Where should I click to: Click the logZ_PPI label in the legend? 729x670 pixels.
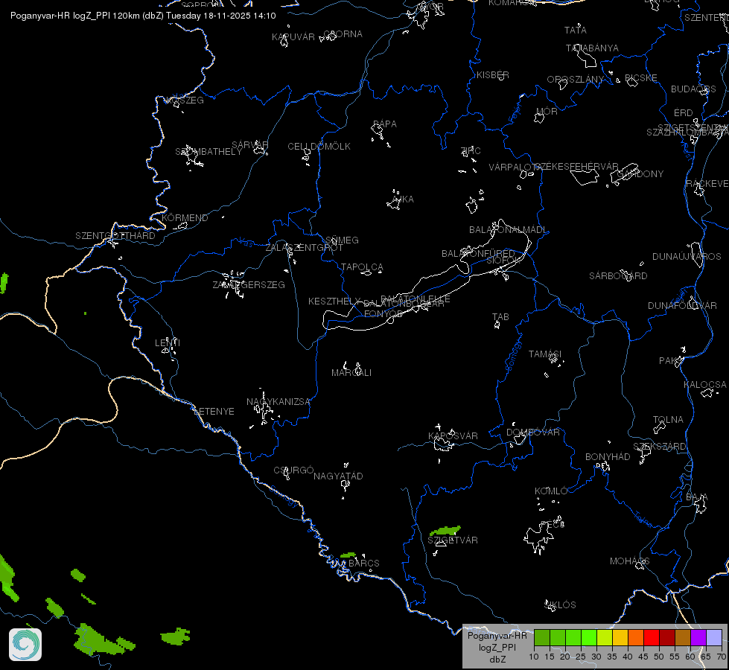(x=497, y=647)
